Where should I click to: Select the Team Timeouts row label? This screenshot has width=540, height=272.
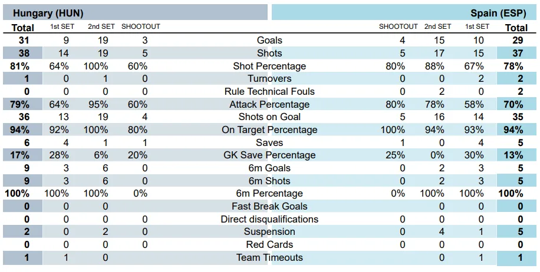tap(269, 257)
